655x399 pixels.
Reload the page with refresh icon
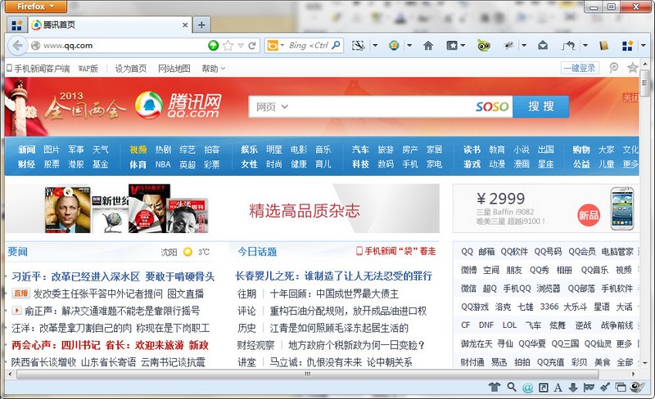(252, 46)
